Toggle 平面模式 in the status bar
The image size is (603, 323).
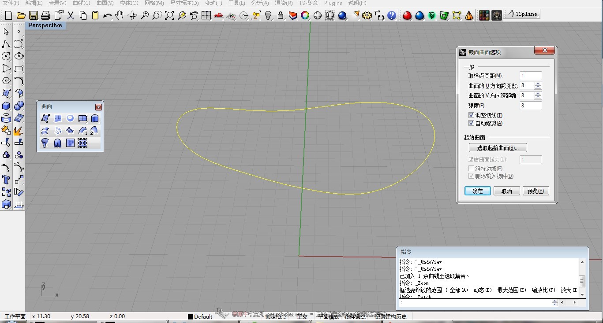point(329,316)
